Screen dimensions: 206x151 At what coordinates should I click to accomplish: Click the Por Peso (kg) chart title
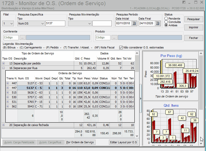(171, 56)
